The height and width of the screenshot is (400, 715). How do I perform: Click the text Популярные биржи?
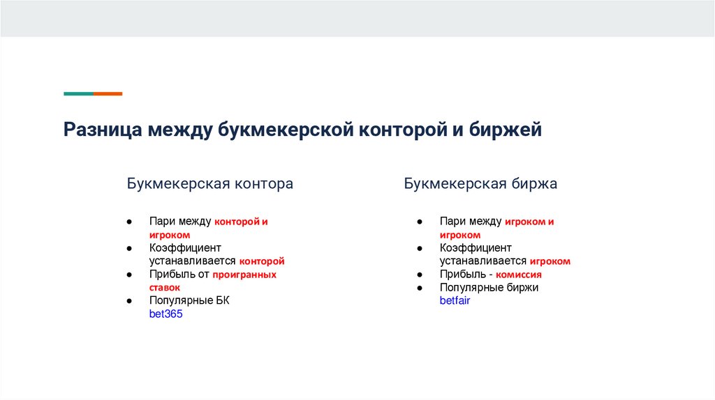489,288
